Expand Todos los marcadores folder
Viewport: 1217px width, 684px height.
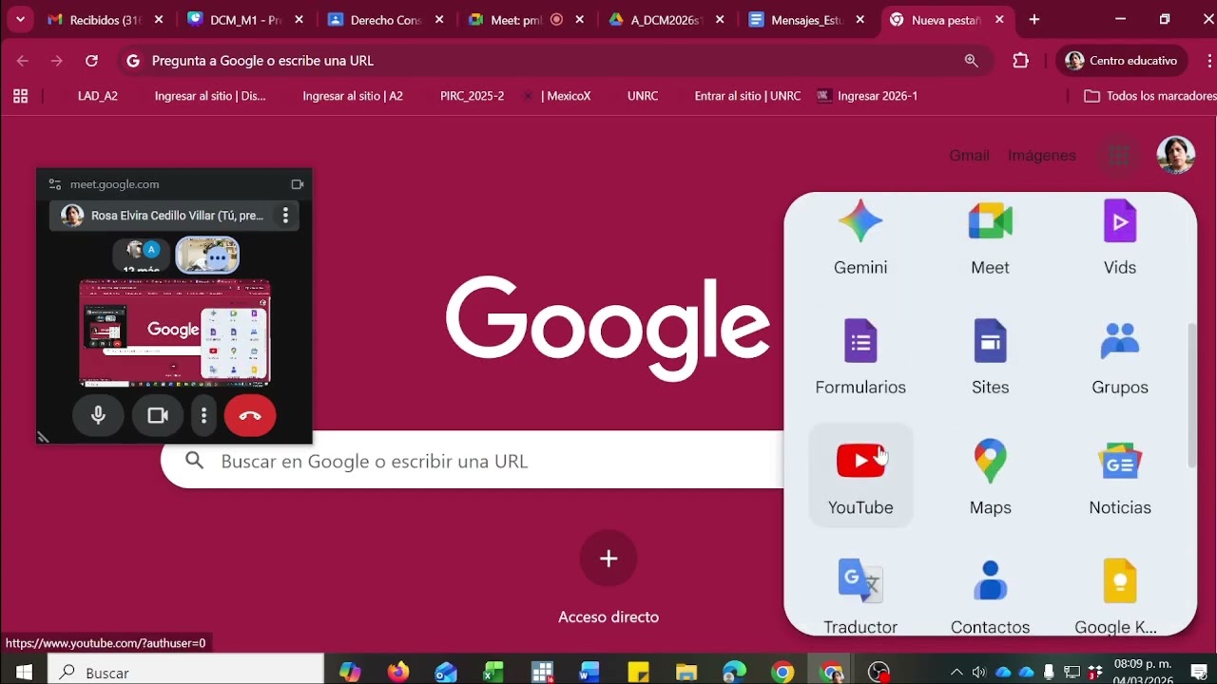(1149, 96)
